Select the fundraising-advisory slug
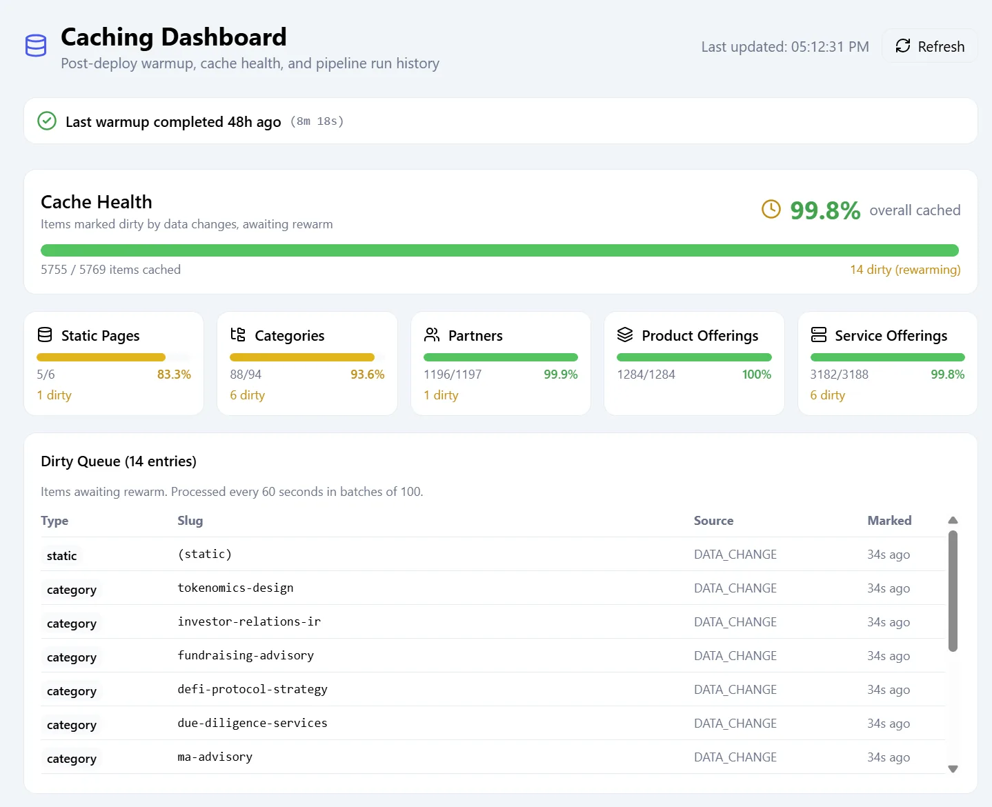 tap(246, 655)
